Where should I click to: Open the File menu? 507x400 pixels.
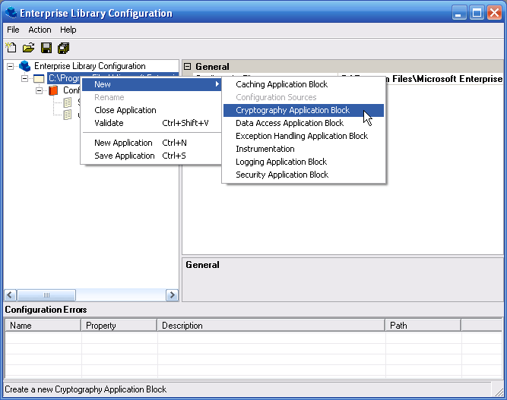point(13,30)
